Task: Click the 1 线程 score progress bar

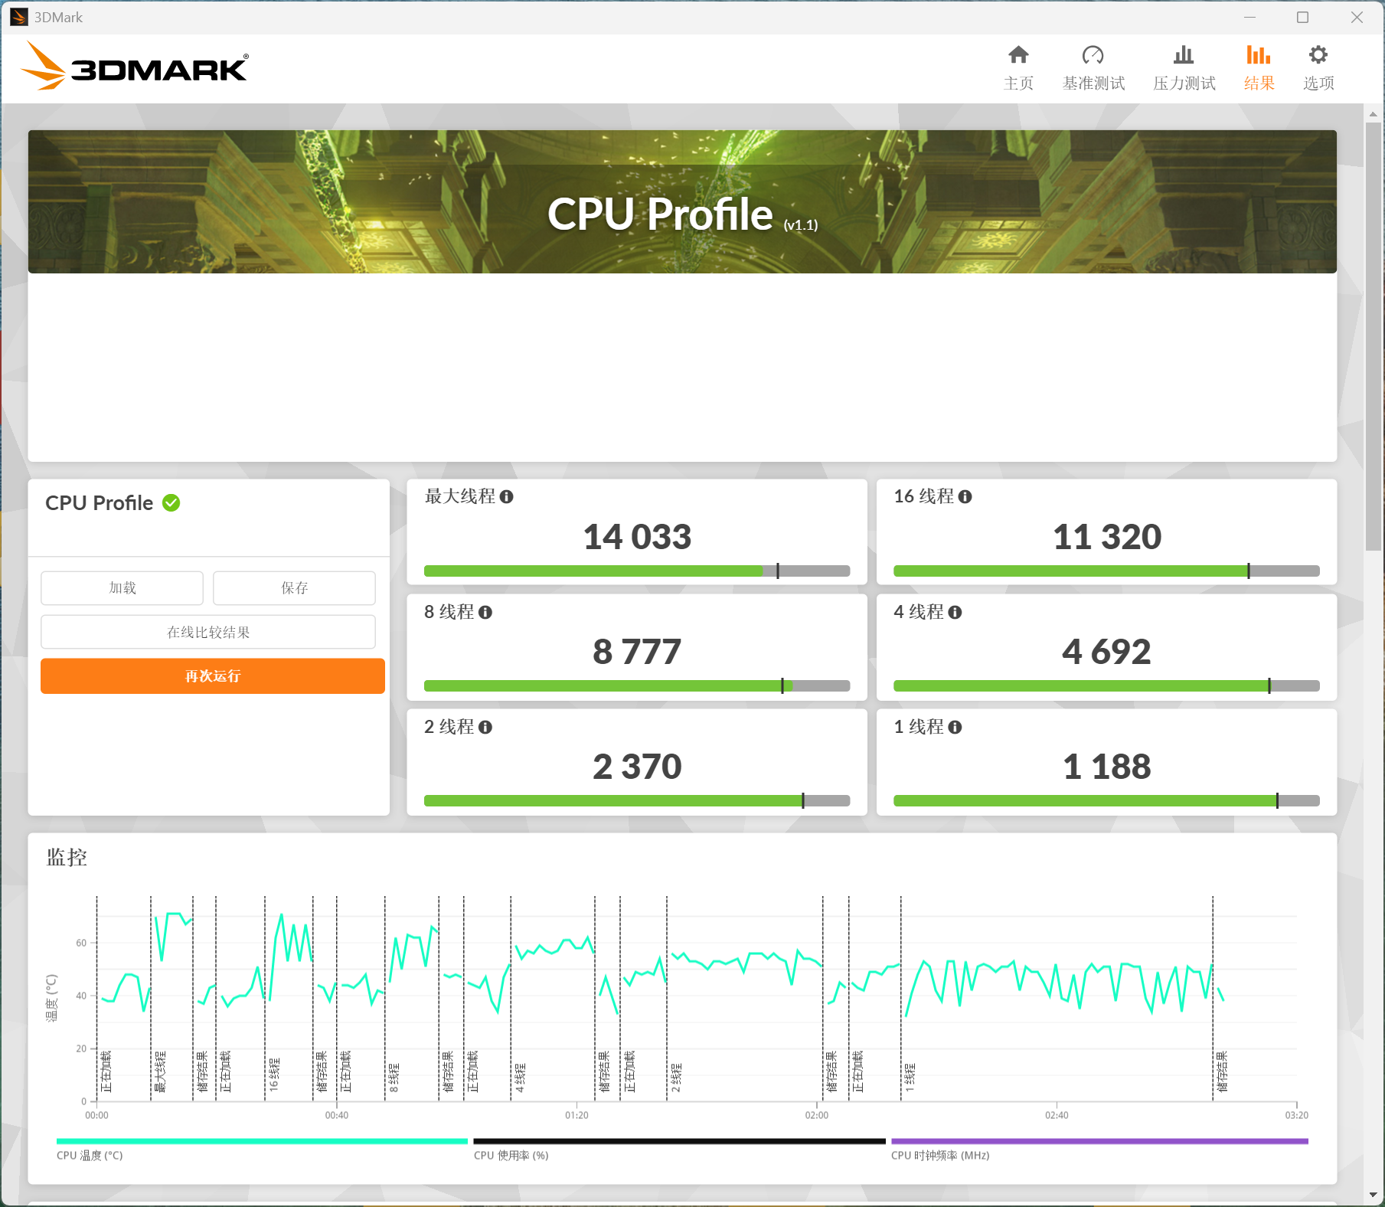Action: pos(1106,801)
